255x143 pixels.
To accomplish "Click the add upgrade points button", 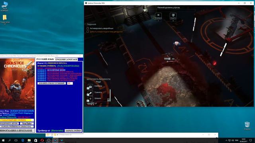I will 51,83.
